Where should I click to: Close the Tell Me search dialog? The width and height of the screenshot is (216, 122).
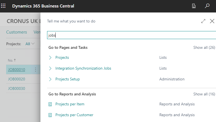[x=212, y=21]
